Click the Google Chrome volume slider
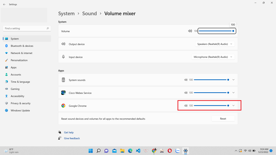The width and height of the screenshot is (276, 155). pyautogui.click(x=212, y=105)
